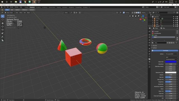The width and height of the screenshot is (179, 101).
Task: Open the Modifiers wrench properties tab
Action: tap(149, 54)
